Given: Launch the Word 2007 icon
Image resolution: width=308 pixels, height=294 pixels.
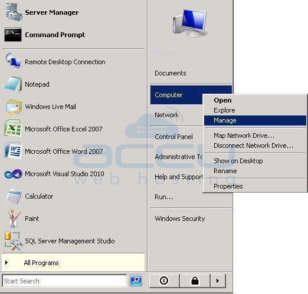Looking at the screenshot, I should point(12,151).
